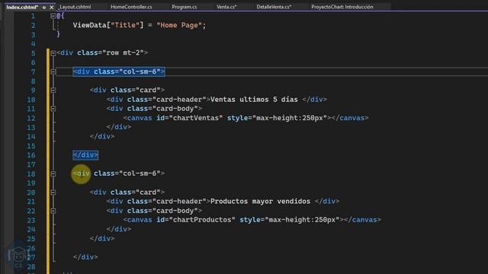Click line number 23 in the gutter
Viewport: 488px width, 274px height.
pos(31,220)
